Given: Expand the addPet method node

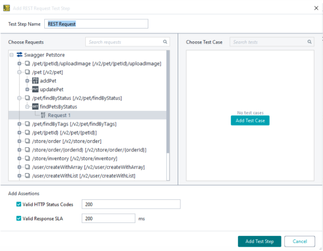Looking at the screenshot, I should (27, 81).
